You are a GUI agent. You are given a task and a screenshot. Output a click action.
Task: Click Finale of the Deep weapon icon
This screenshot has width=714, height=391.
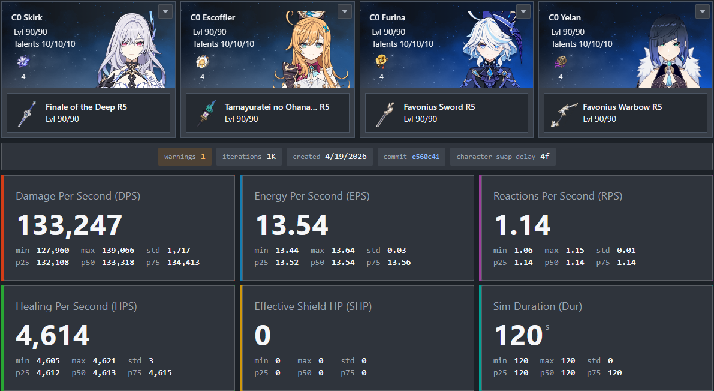(26, 113)
